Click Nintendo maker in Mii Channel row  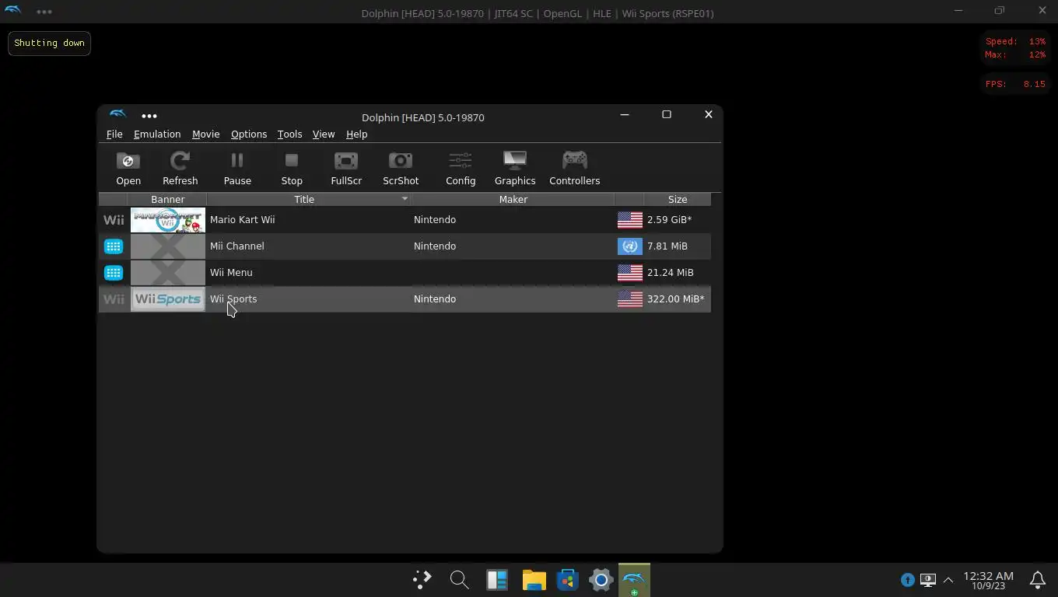pyautogui.click(x=435, y=246)
